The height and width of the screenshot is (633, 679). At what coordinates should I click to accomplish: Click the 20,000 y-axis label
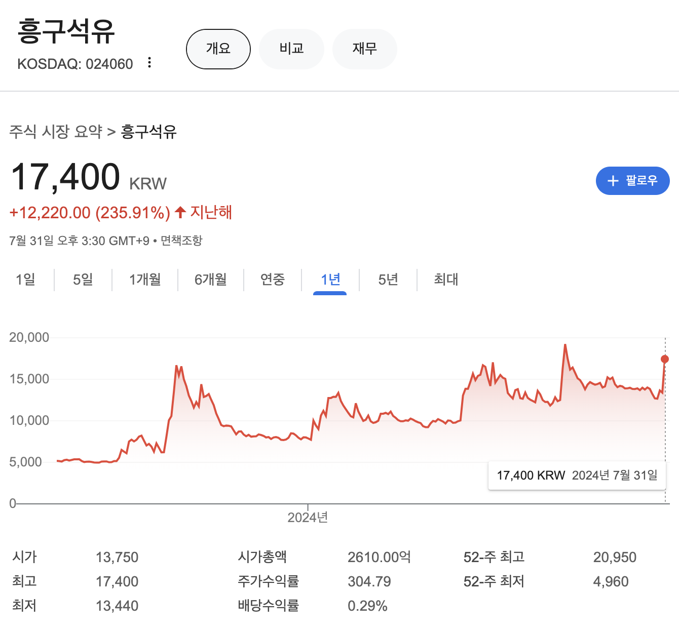coord(29,338)
